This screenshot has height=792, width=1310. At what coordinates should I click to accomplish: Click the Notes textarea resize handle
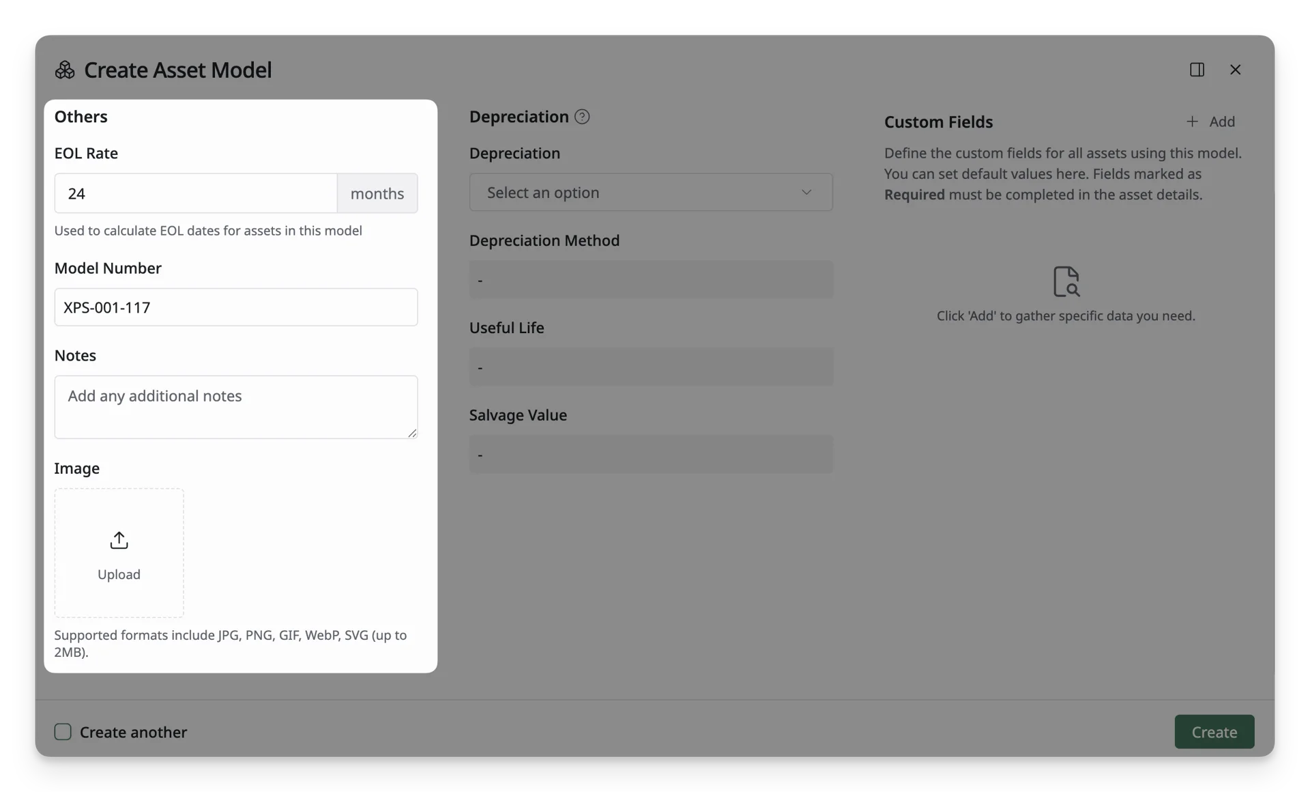pos(412,433)
